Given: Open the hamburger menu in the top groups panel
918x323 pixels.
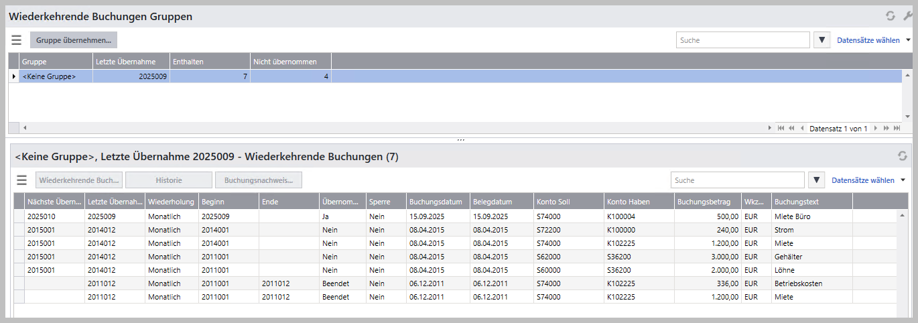Looking at the screenshot, I should coord(16,40).
